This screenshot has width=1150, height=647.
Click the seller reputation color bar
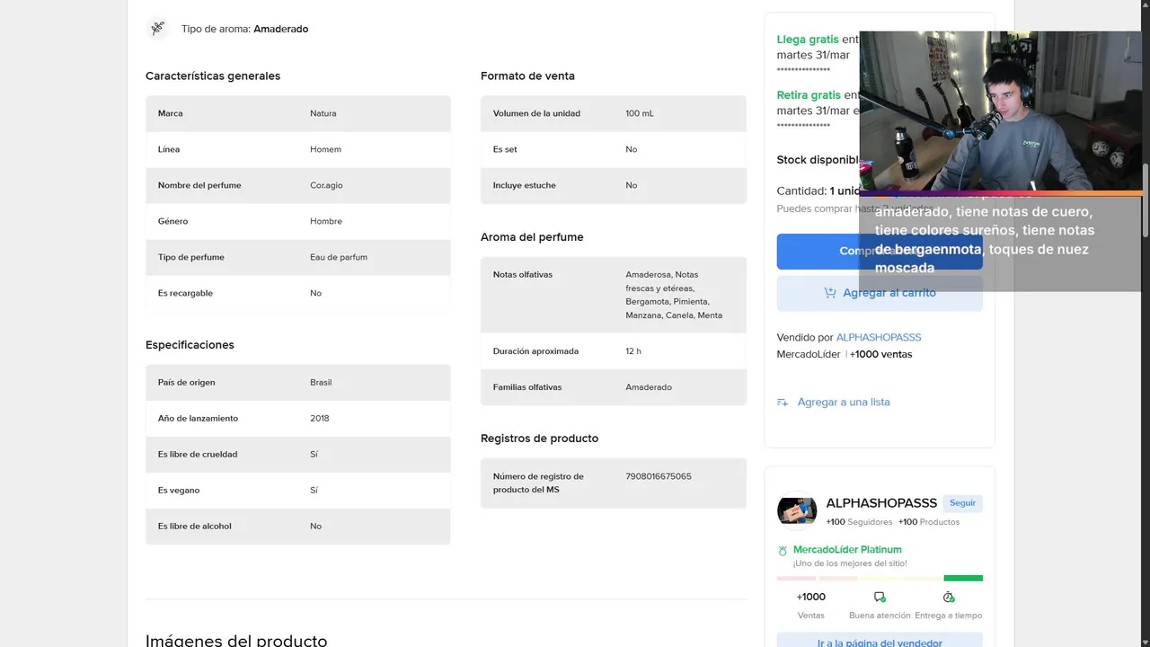[x=880, y=578]
